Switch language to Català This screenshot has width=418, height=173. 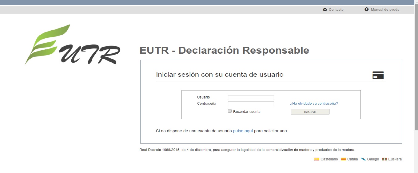point(352,159)
